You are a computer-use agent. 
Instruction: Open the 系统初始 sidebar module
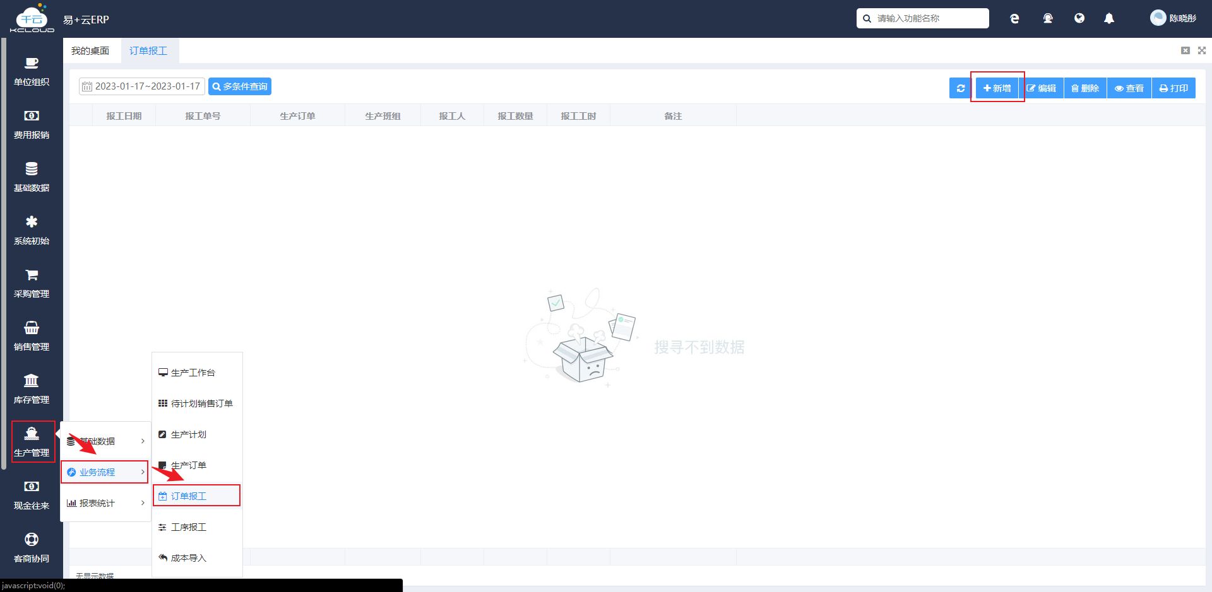32,231
